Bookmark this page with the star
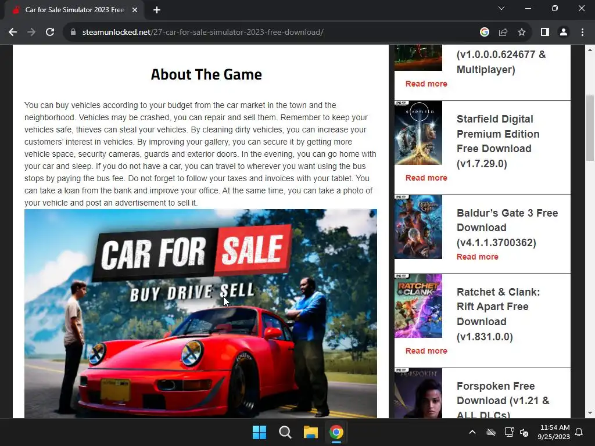 (x=522, y=33)
